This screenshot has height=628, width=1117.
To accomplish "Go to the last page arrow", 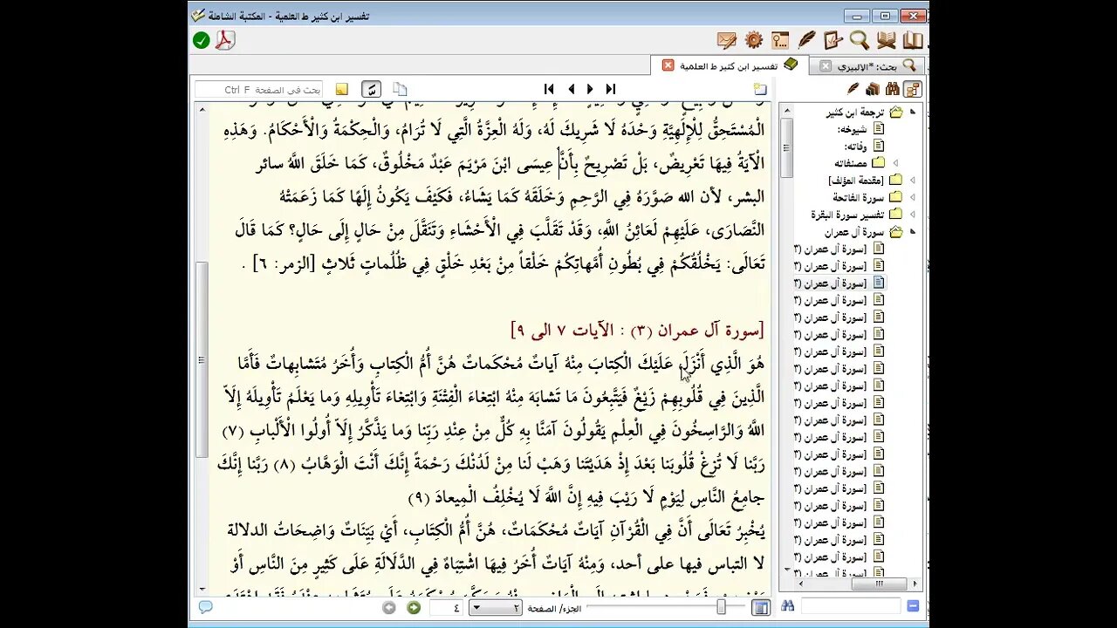I will (x=611, y=89).
